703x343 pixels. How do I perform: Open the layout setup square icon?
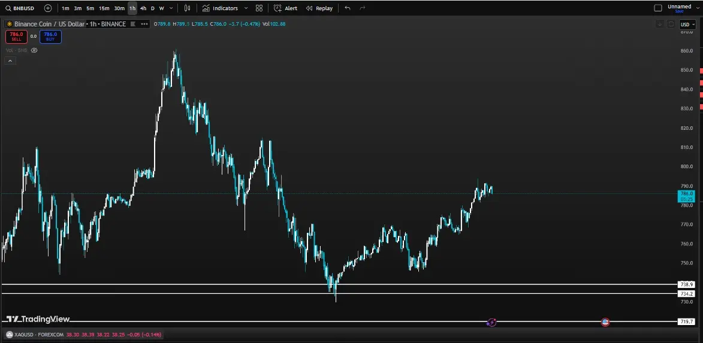tap(658, 8)
